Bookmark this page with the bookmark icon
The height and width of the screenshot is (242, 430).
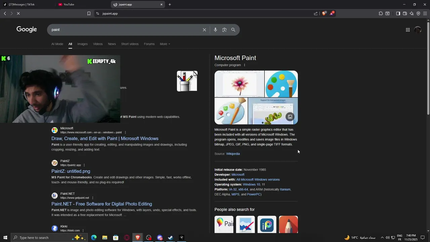pyautogui.click(x=89, y=13)
